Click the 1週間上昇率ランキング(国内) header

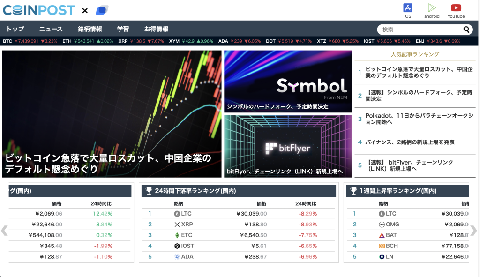(x=407, y=191)
